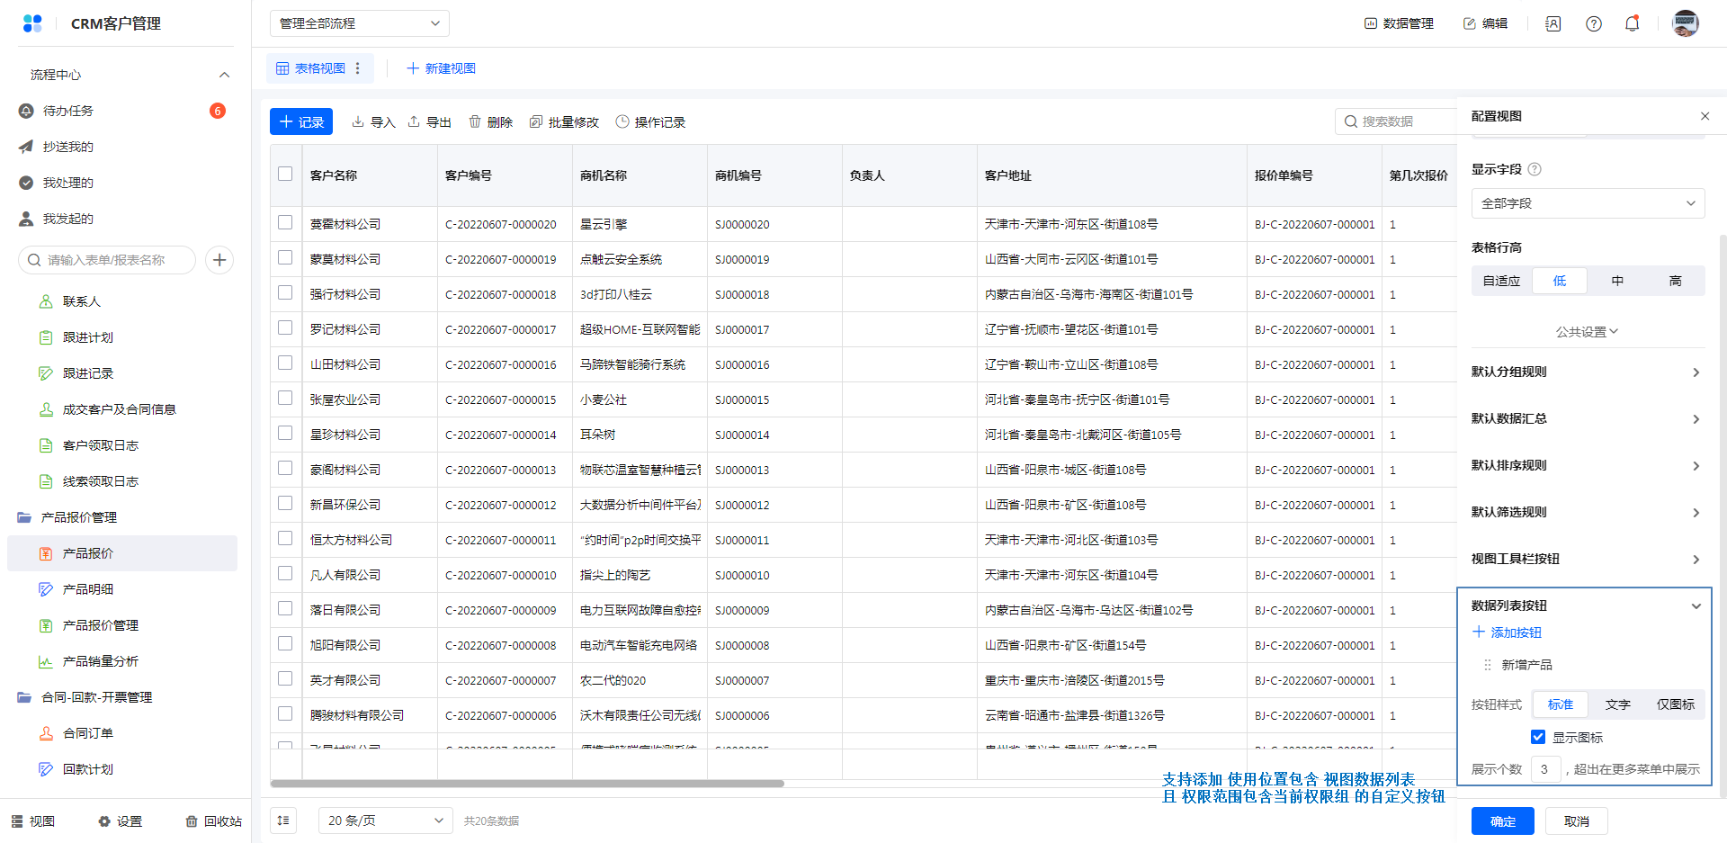Open the table view three-dot menu

(358, 68)
